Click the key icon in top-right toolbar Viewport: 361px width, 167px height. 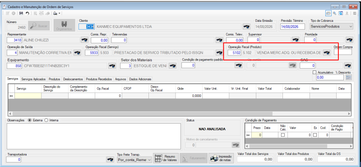pos(334,14)
